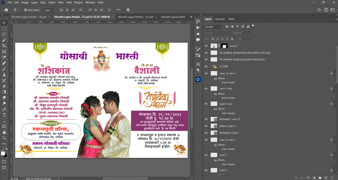Image resolution: width=338 pixels, height=180 pixels.
Task: Select the Move tool
Action: [4, 23]
